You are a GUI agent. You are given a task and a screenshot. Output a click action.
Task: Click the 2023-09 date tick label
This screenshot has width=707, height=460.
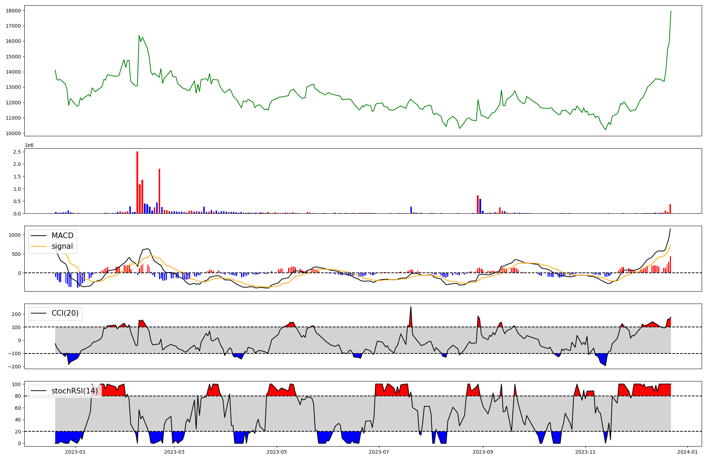click(x=483, y=452)
